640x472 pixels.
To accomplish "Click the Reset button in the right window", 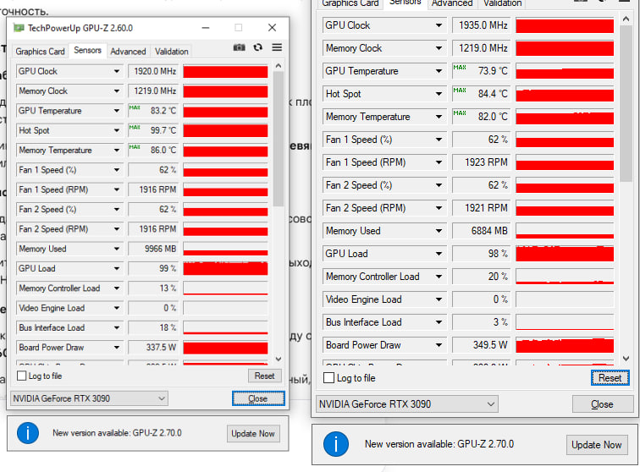I will point(610,378).
